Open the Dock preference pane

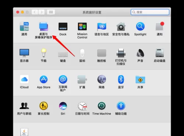click(x=63, y=27)
